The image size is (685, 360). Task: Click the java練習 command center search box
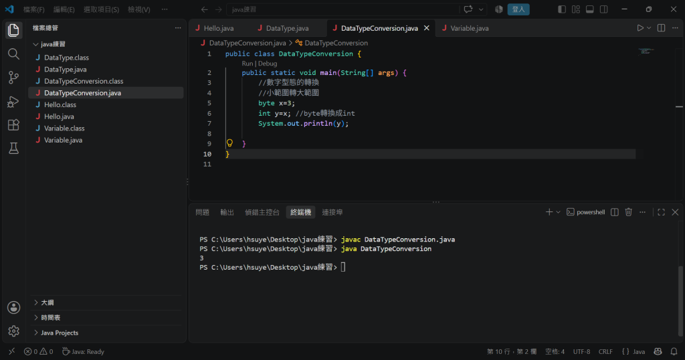pos(343,9)
